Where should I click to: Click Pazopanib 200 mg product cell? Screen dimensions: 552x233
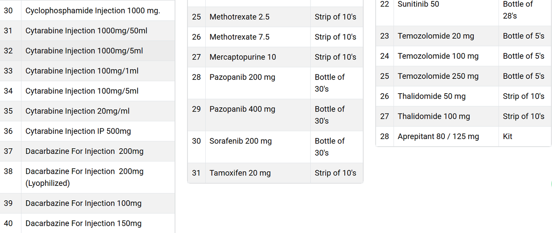point(258,83)
